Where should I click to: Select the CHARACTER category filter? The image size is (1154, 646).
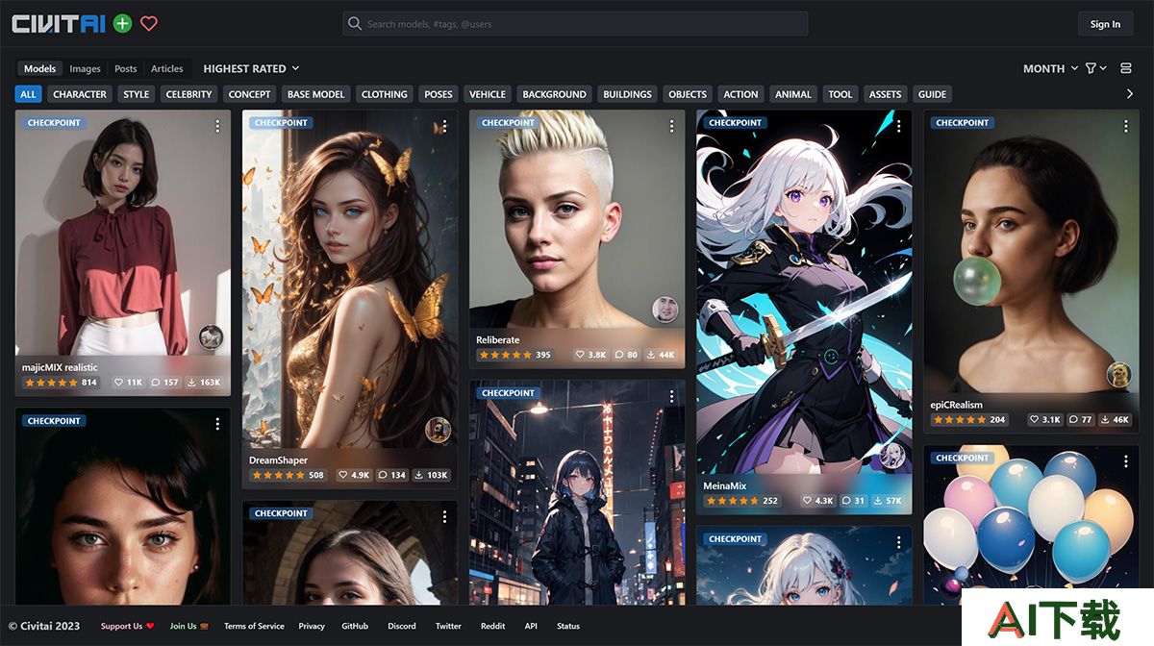pyautogui.click(x=80, y=94)
